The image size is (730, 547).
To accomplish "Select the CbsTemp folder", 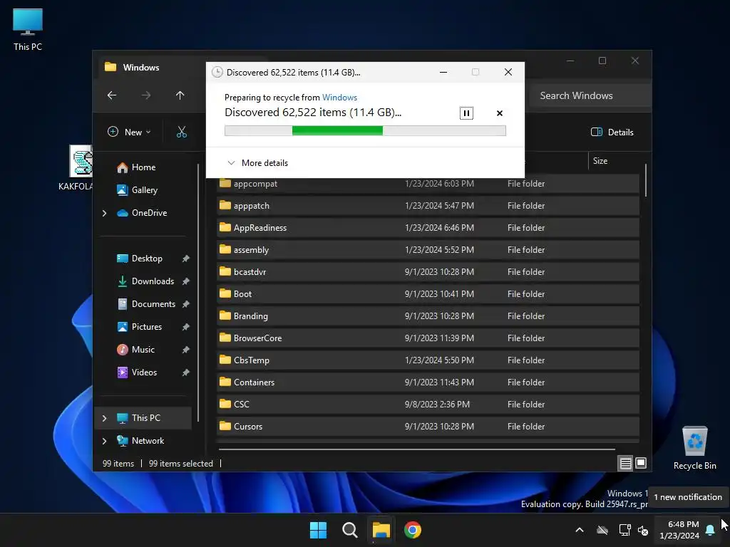I will click(x=428, y=360).
